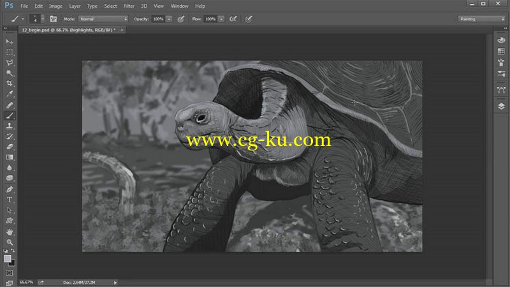
Task: Select the Move tool
Action: click(10, 41)
